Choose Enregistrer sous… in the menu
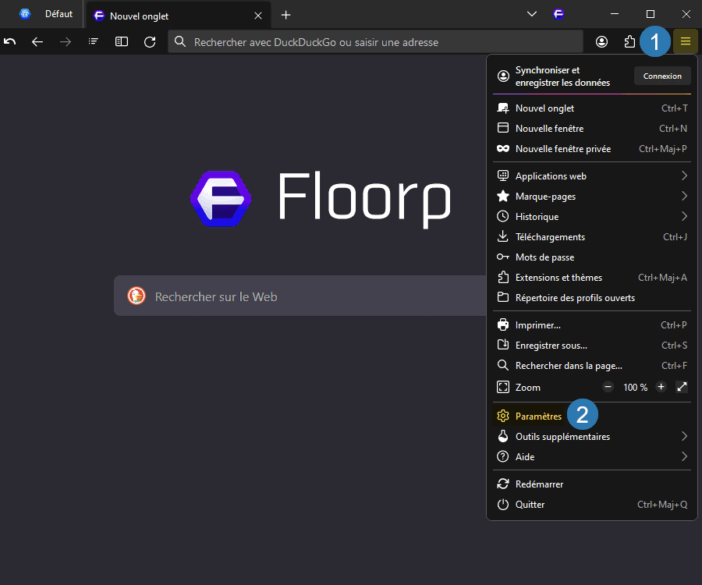The image size is (702, 585). (592, 346)
